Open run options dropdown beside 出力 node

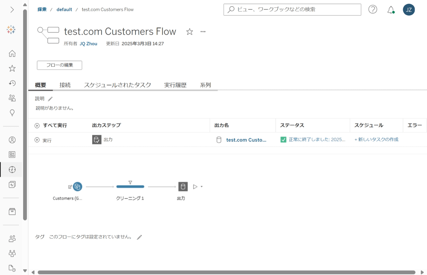(x=202, y=187)
